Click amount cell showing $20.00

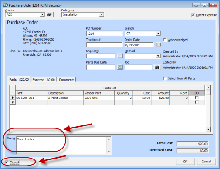coord(160,98)
